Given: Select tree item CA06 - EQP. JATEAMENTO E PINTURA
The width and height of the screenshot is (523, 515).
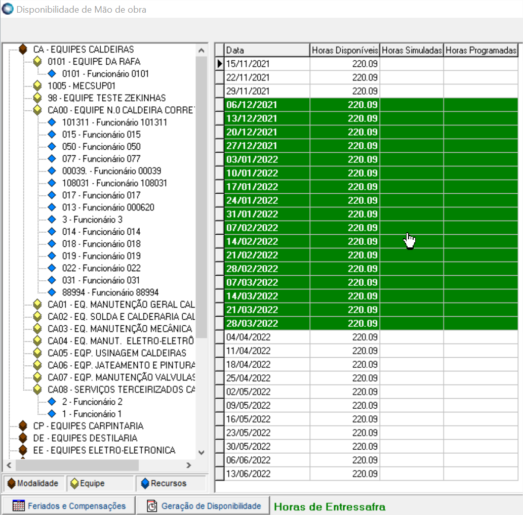Looking at the screenshot, I should pyautogui.click(x=122, y=365).
